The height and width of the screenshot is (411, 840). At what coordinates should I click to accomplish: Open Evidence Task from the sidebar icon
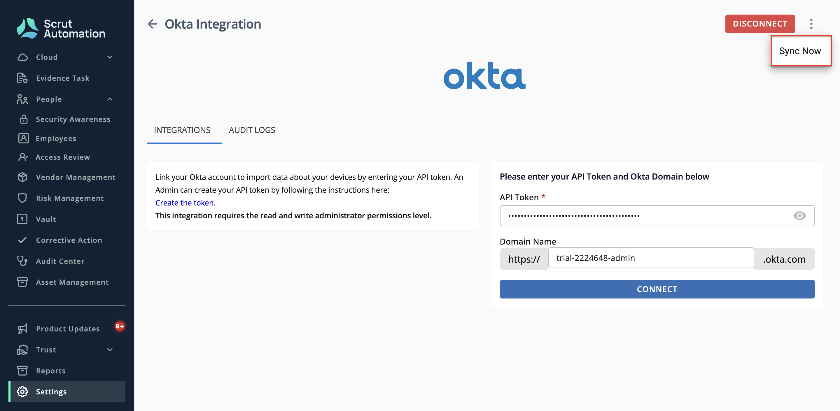(x=22, y=78)
